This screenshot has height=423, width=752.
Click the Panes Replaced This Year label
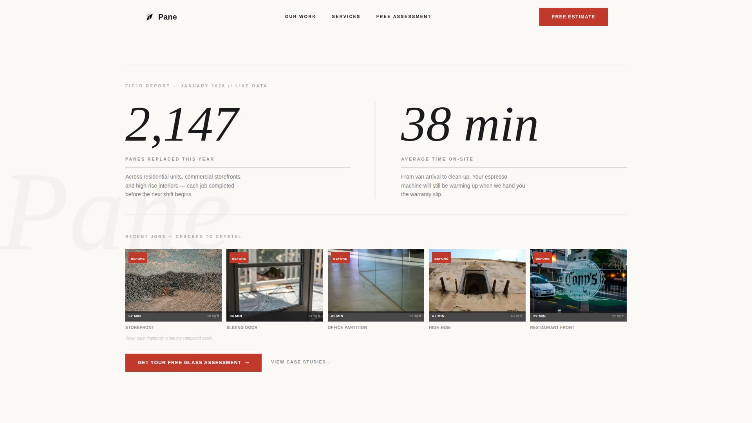[170, 159]
